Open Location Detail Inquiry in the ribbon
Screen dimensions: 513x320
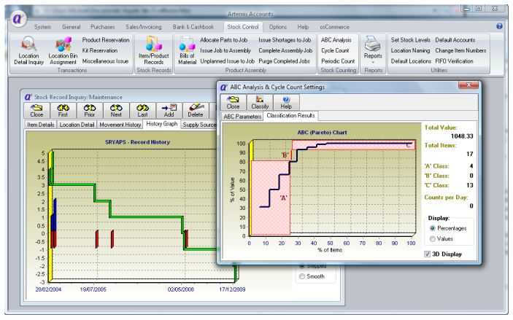pos(28,50)
